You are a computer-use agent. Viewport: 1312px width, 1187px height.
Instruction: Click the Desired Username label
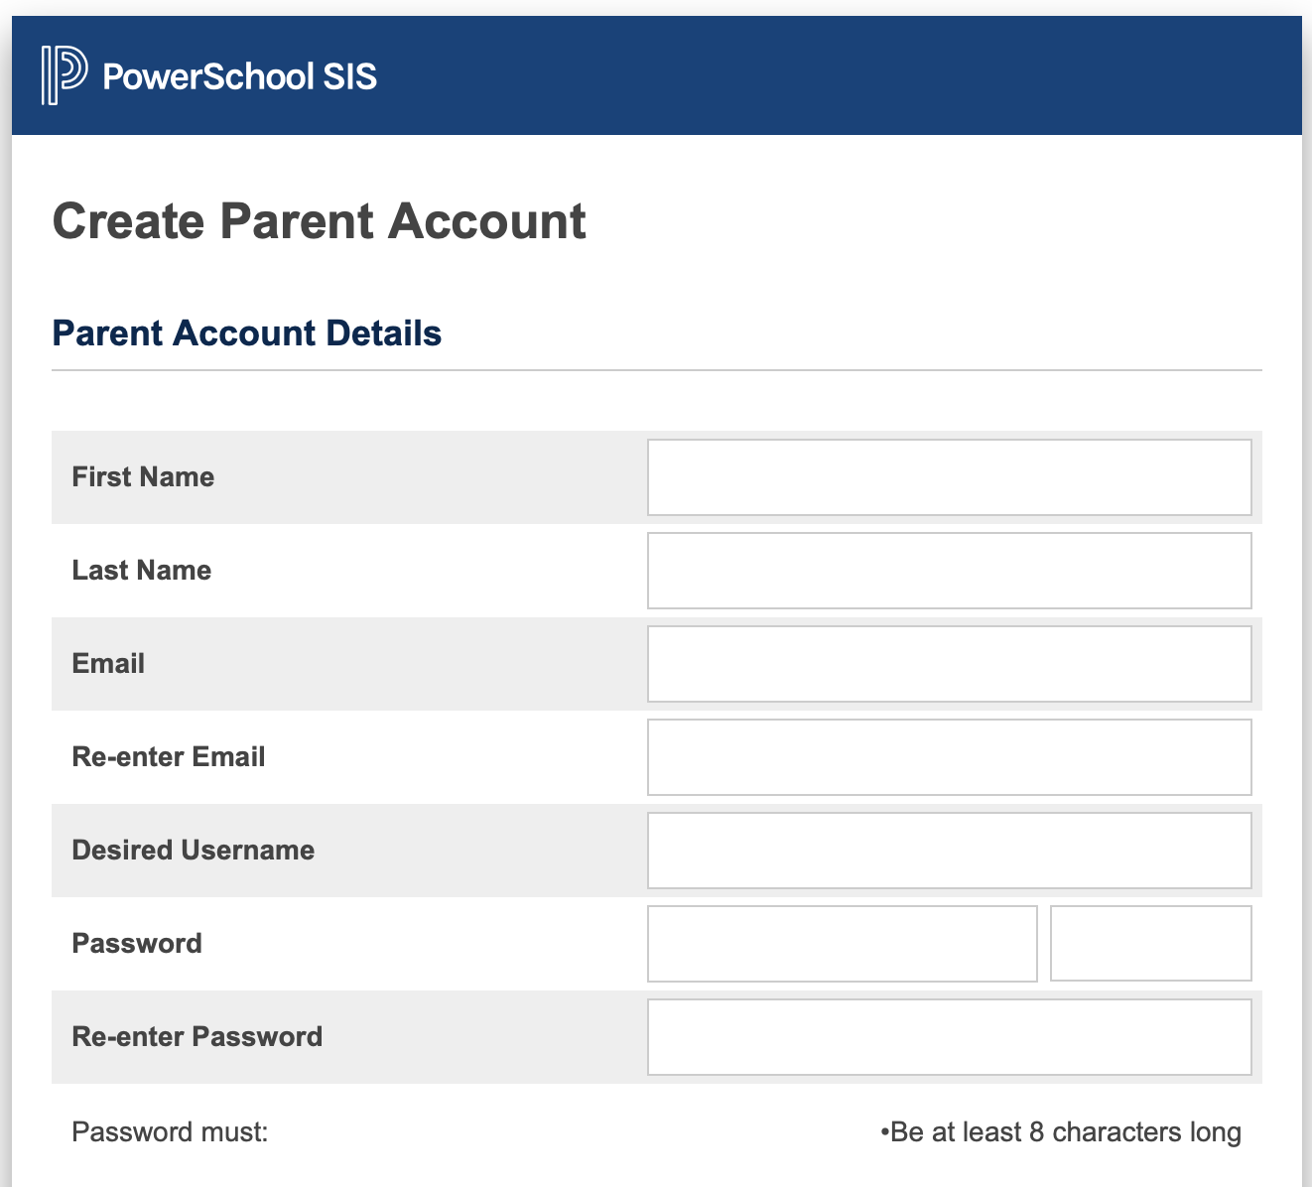click(194, 851)
